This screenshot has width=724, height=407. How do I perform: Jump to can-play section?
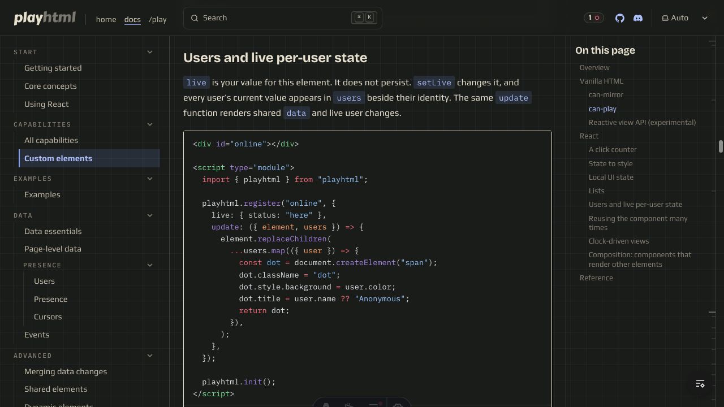pos(602,109)
